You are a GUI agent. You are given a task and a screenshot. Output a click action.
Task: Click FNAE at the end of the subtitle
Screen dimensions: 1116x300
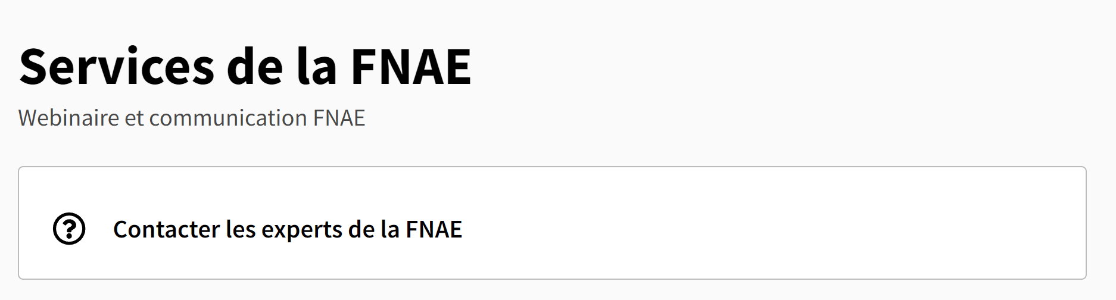[339, 118]
